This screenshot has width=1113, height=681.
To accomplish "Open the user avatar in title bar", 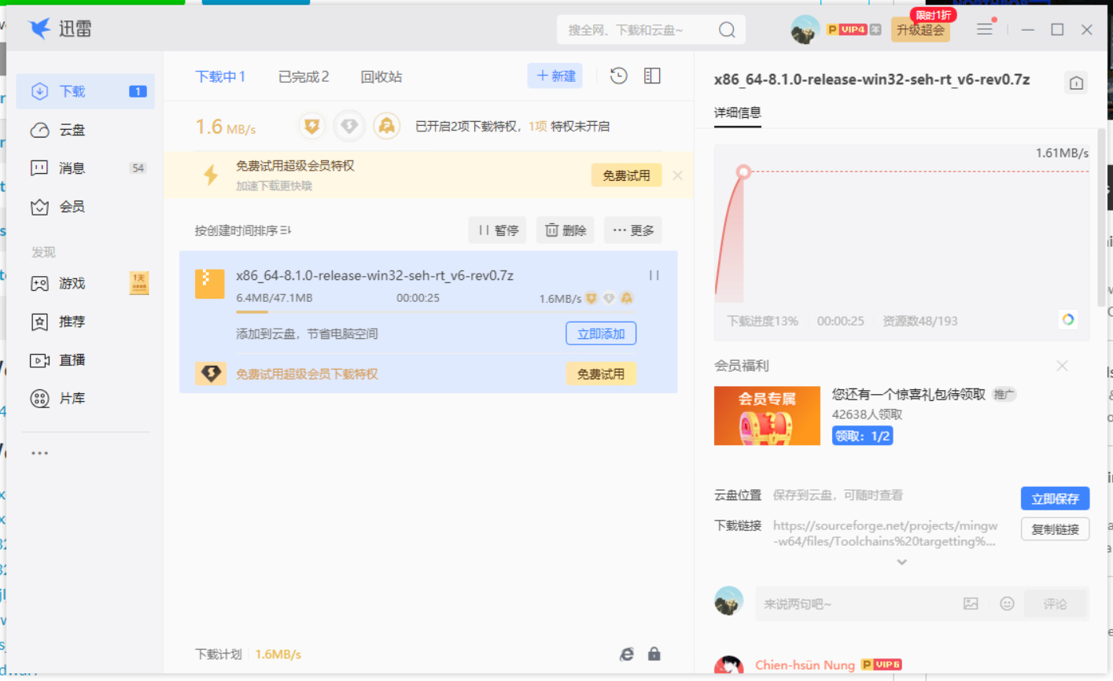I will pos(805,30).
